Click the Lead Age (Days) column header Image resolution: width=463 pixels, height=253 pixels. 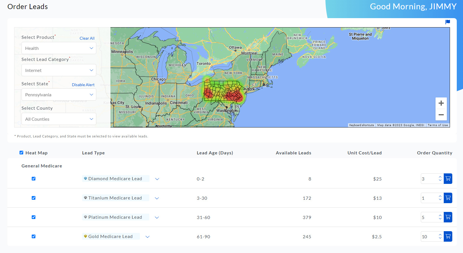click(x=215, y=153)
